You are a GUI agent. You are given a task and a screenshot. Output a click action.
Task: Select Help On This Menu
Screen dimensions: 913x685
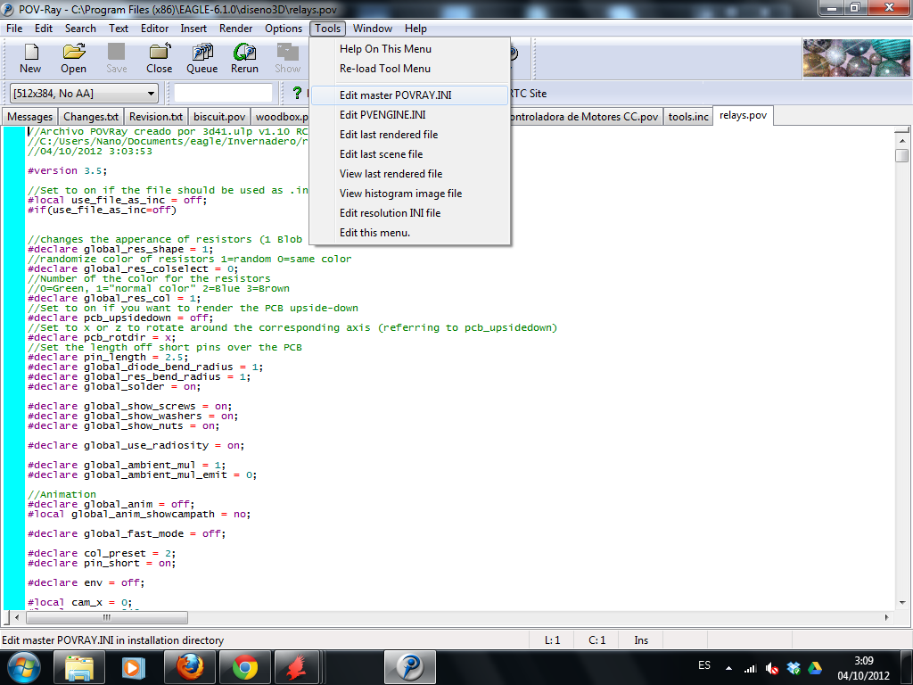click(x=410, y=49)
